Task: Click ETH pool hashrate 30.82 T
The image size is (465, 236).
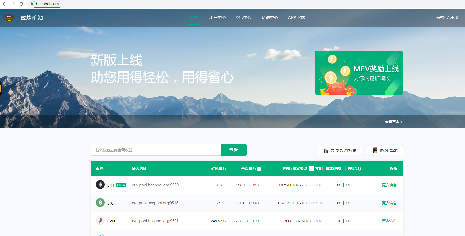Action: point(220,185)
